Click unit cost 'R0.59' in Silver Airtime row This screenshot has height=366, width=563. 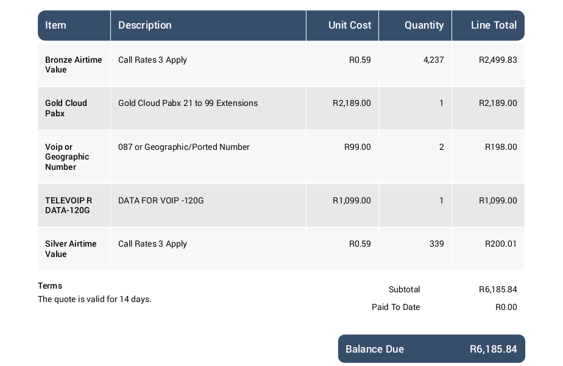[x=359, y=244]
